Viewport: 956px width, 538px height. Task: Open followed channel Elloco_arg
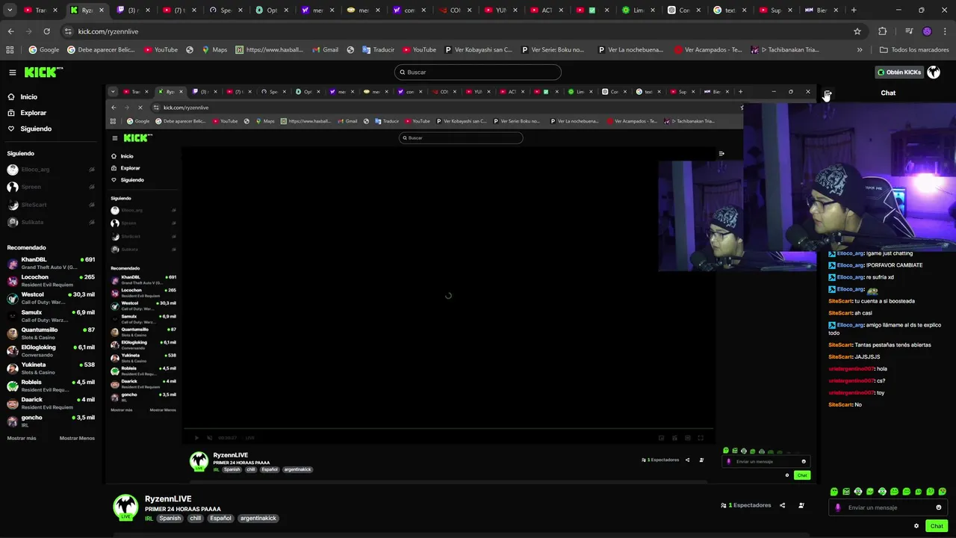click(x=51, y=170)
